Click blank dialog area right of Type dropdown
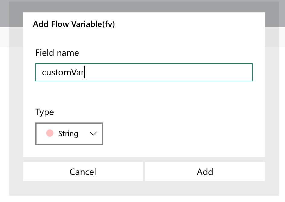The width and height of the screenshot is (285, 202). coord(182,134)
